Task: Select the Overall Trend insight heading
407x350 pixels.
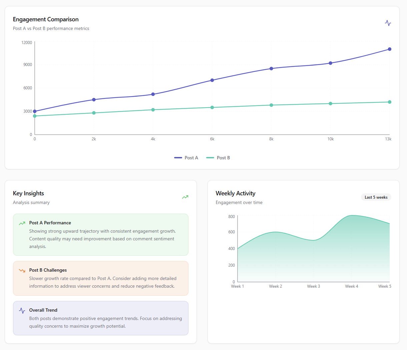Action: tap(43, 310)
